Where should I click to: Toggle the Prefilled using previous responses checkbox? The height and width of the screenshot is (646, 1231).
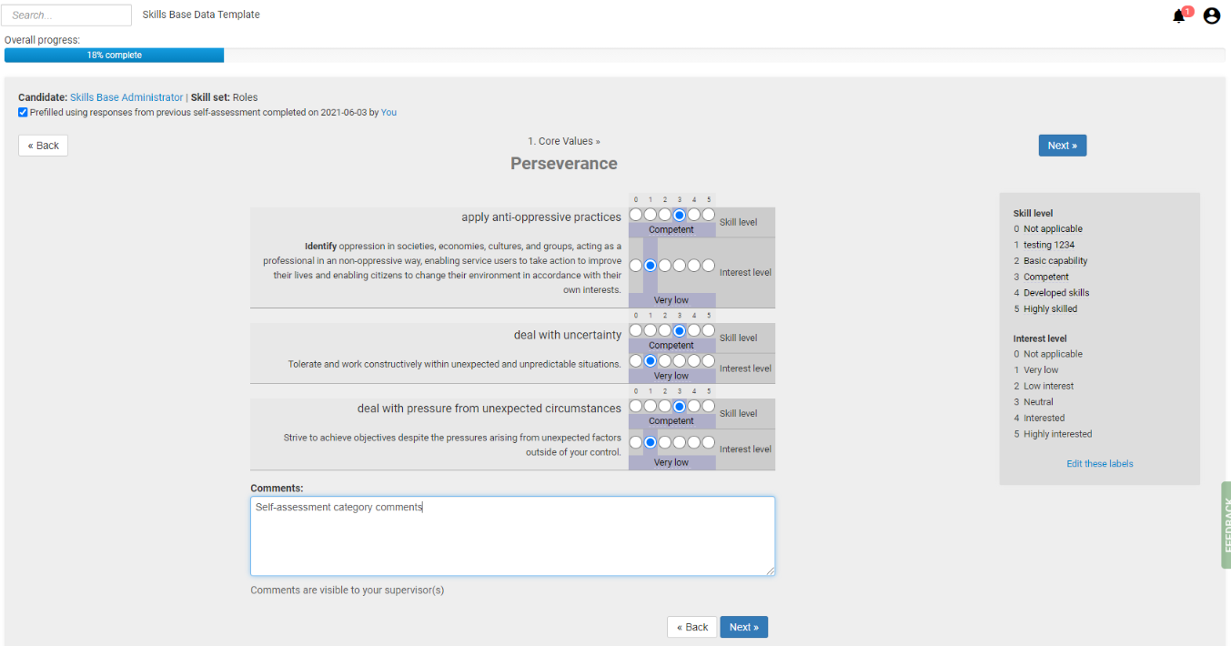coord(23,113)
